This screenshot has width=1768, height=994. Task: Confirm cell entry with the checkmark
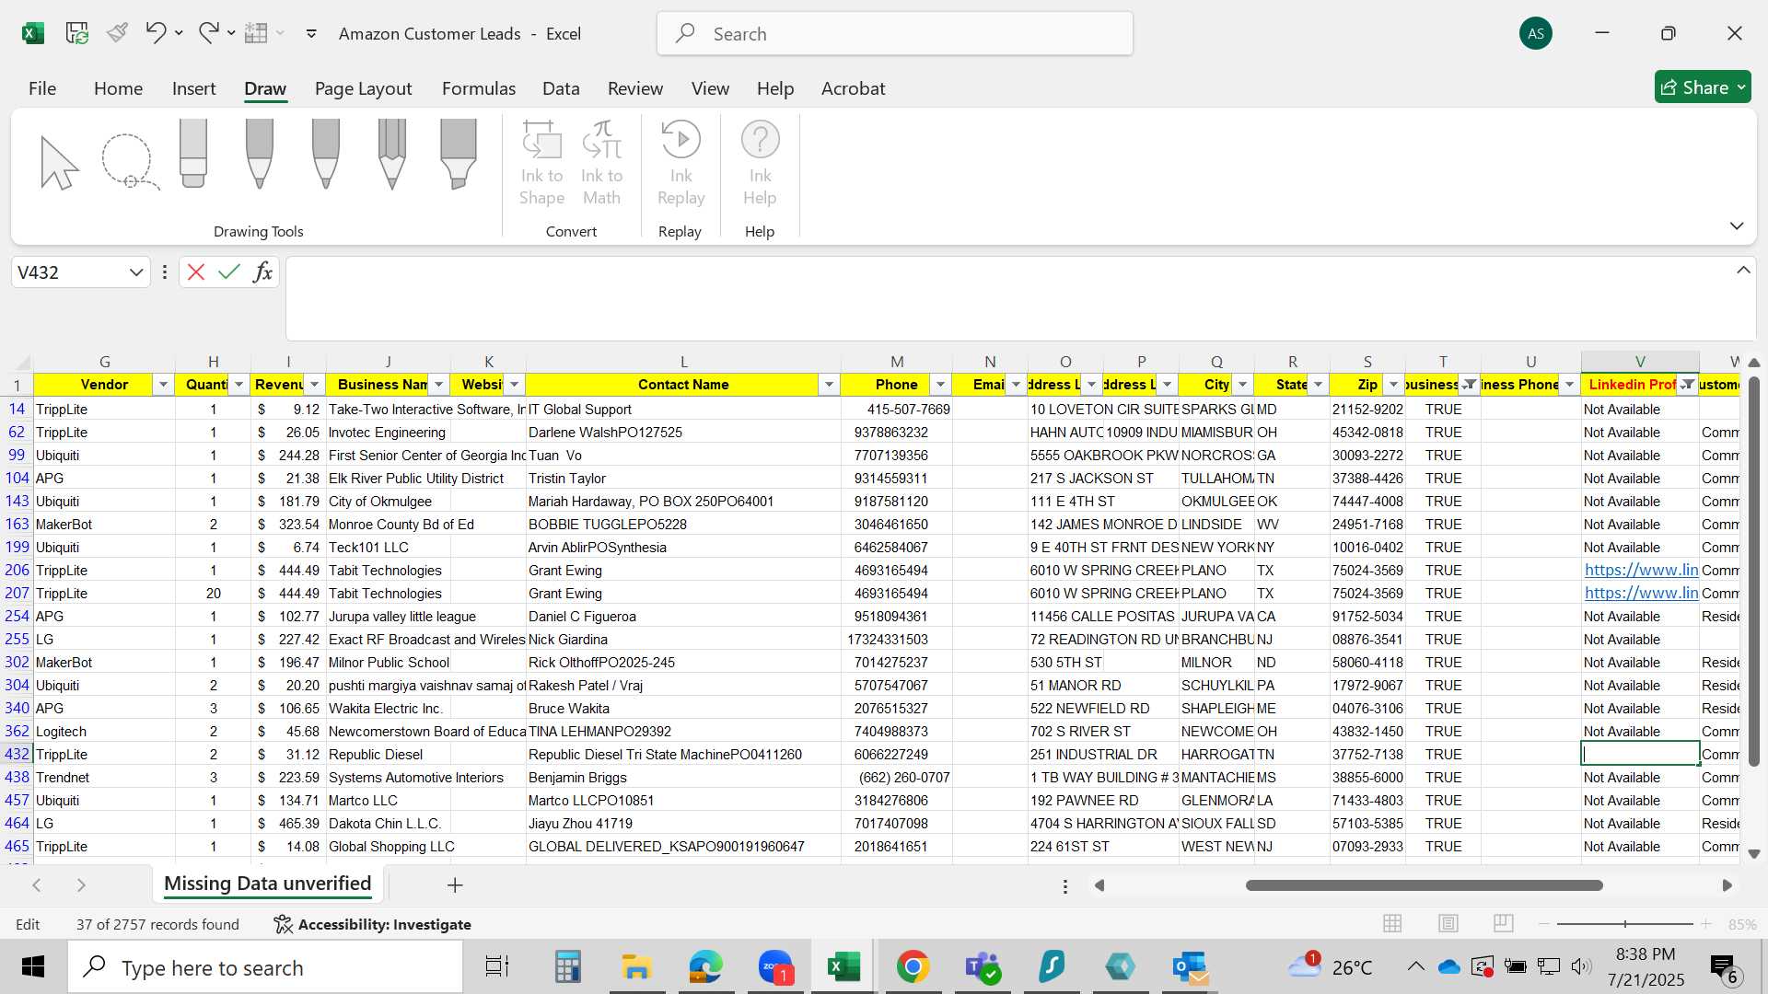[229, 272]
